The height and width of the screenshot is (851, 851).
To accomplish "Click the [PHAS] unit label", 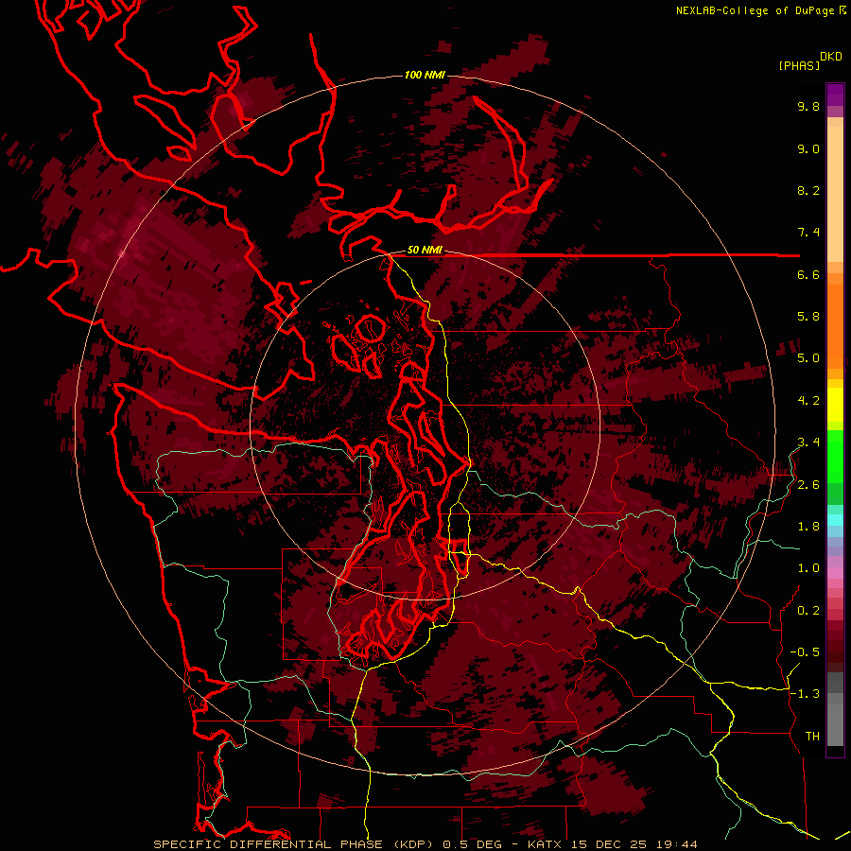I will [799, 65].
